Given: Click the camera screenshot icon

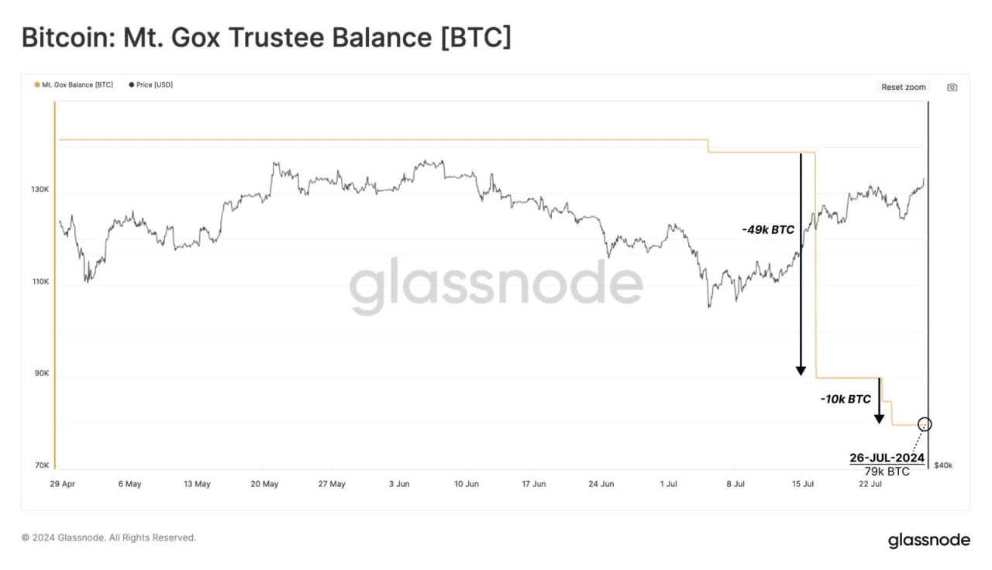Looking at the screenshot, I should (952, 88).
